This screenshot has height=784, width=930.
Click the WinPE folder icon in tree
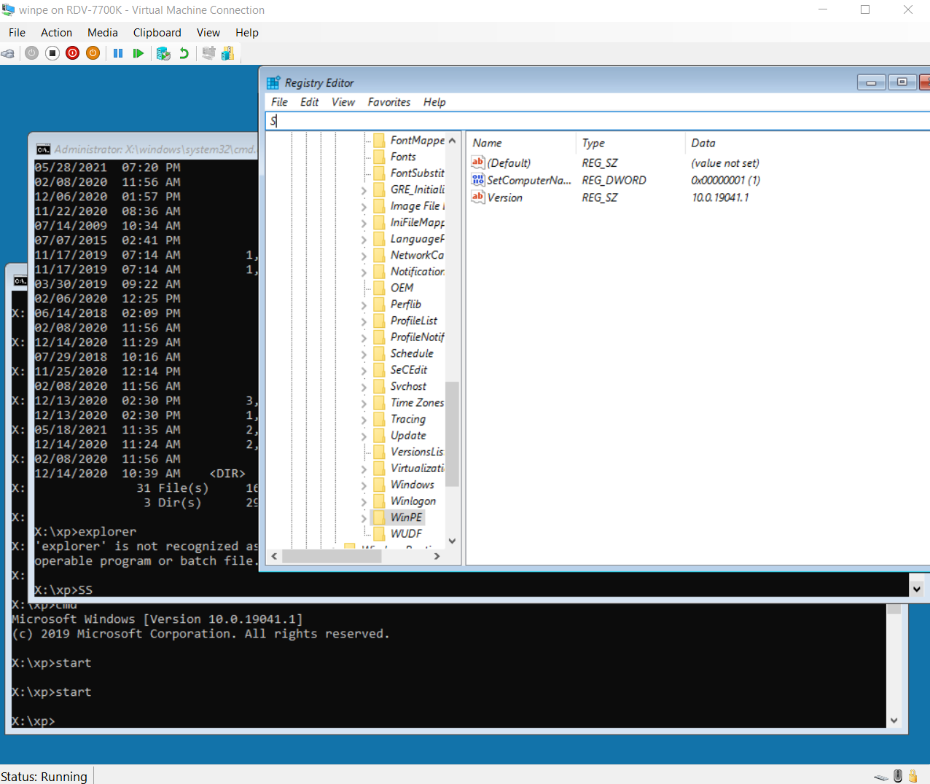[x=379, y=517]
